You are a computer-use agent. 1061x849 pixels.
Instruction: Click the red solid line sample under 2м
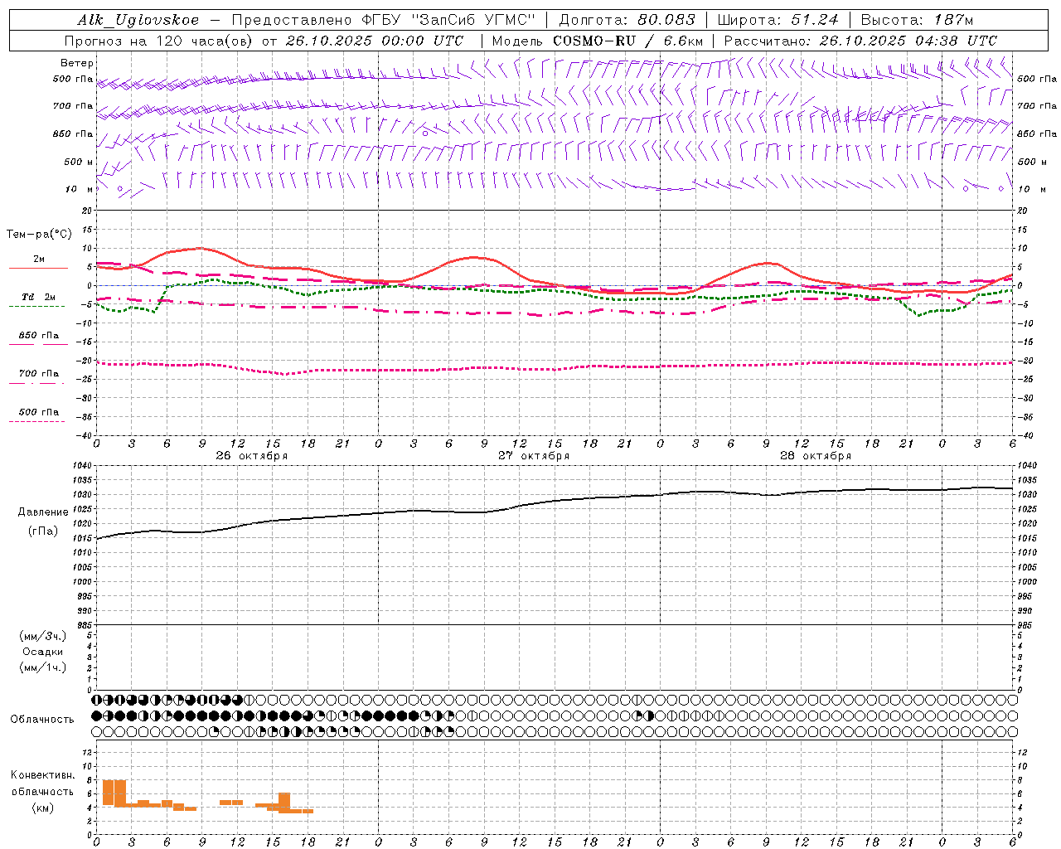38,269
